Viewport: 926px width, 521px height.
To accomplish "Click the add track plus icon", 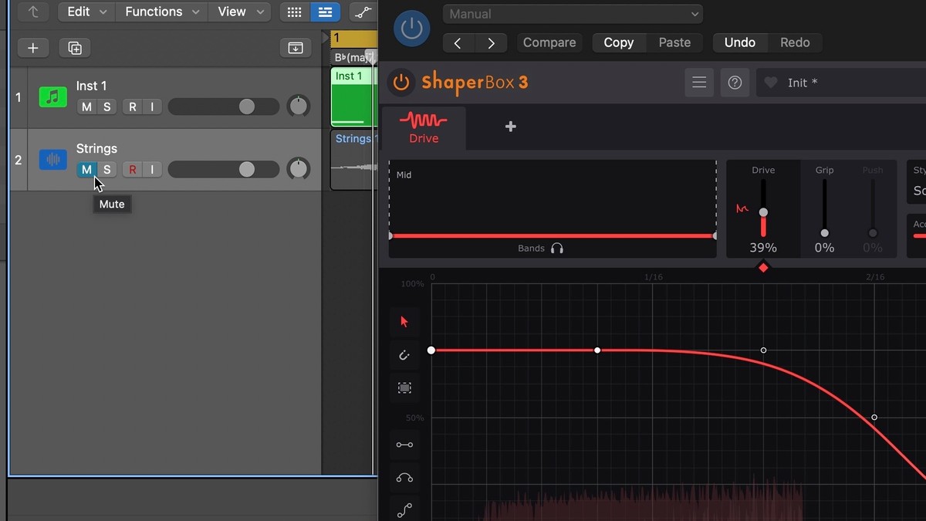I will tap(33, 48).
